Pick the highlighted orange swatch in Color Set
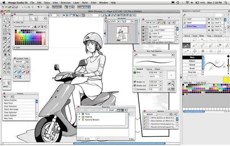The height and width of the screenshot is (146, 230). click(x=22, y=38)
